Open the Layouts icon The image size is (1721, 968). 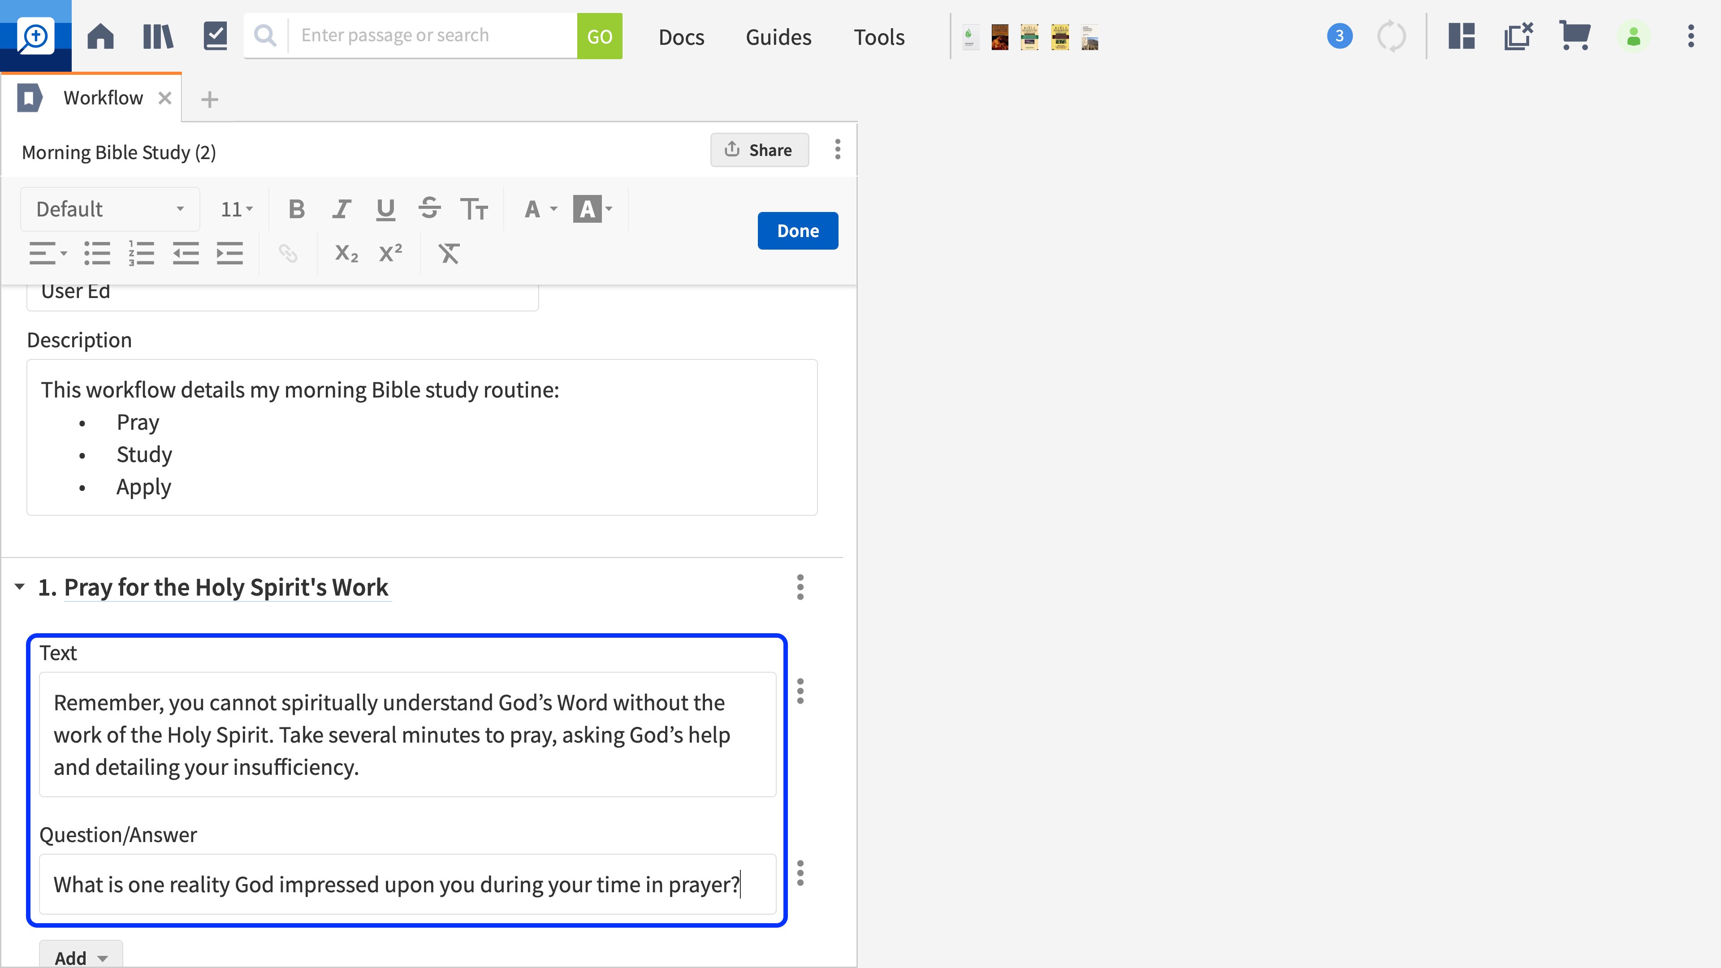1461,36
